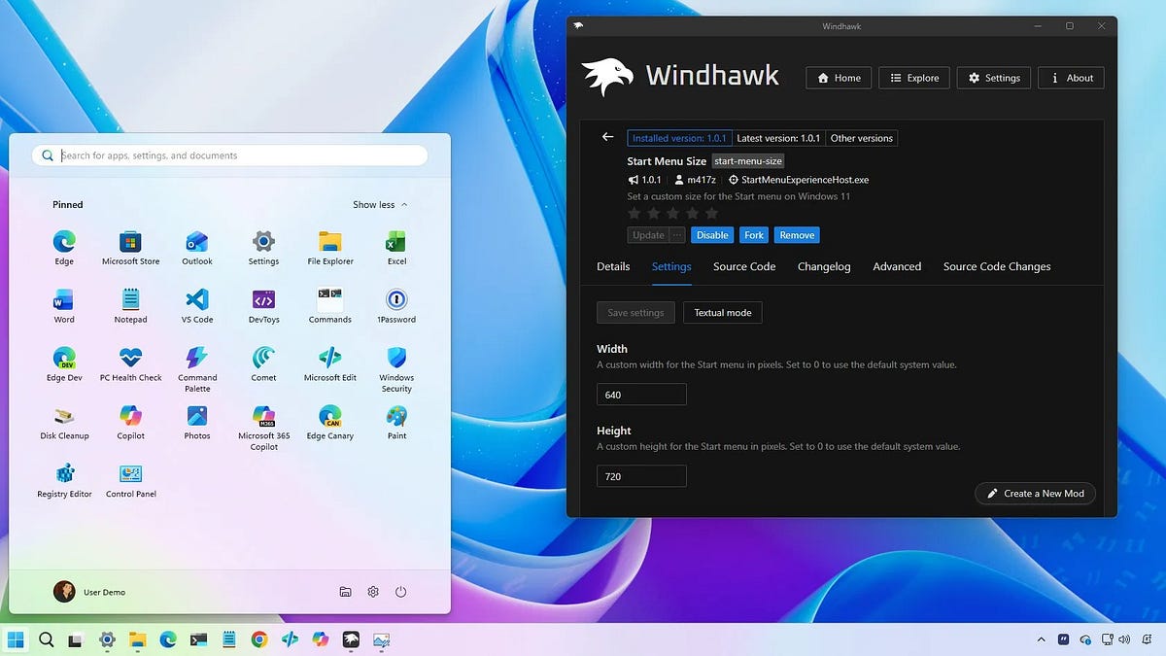Screen dimensions: 1166x656
Task: Open Windows Security from Start menu
Action: coord(396,369)
